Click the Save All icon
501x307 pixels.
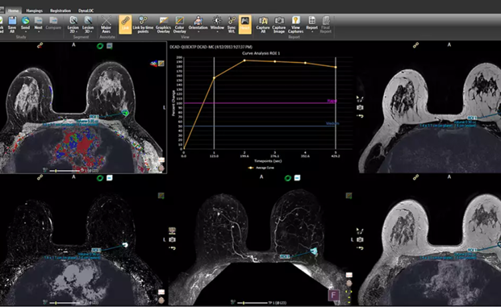pos(13,21)
